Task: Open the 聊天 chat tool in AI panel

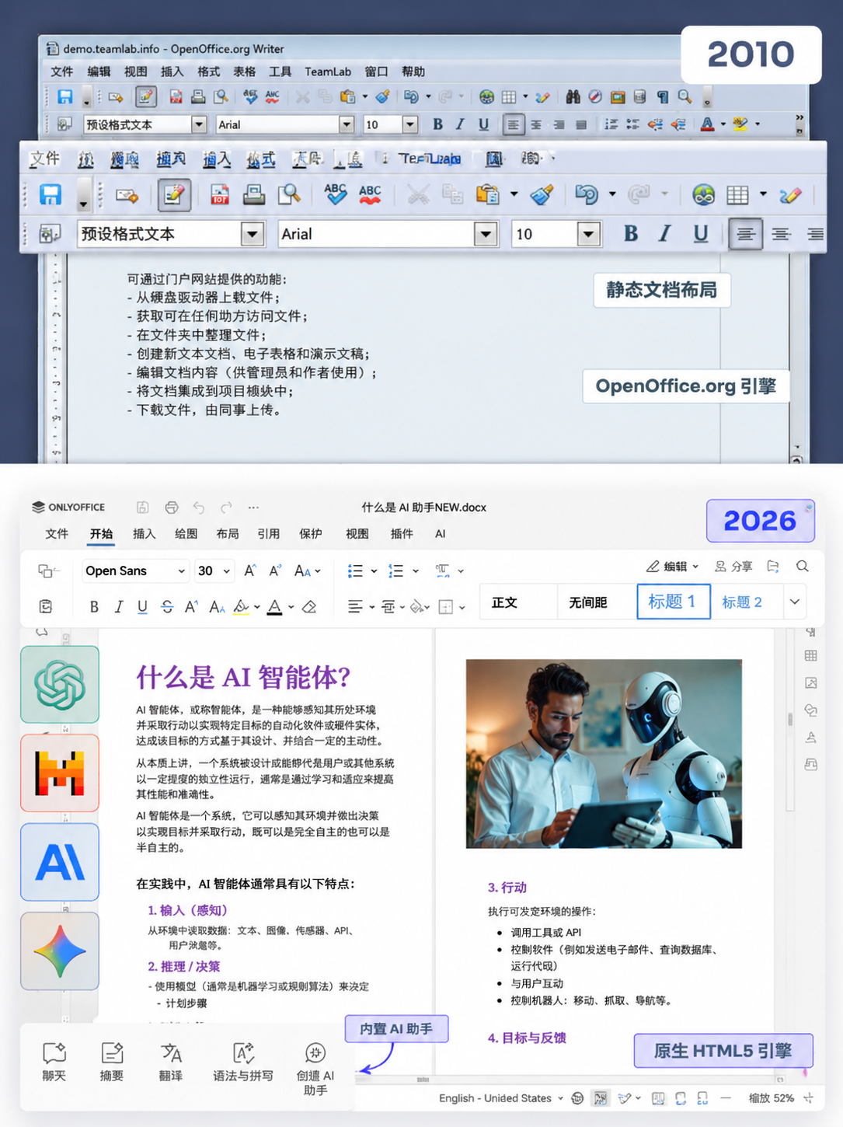Action: pyautogui.click(x=54, y=1062)
